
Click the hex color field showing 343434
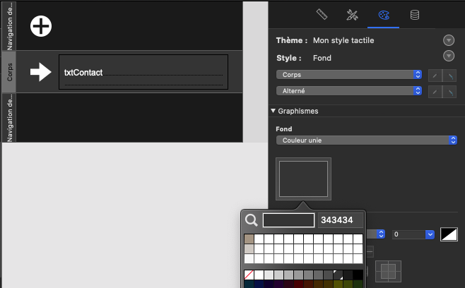point(340,220)
